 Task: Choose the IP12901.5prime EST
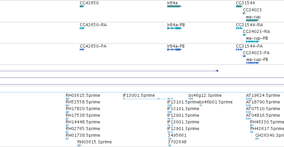[x=170, y=119]
